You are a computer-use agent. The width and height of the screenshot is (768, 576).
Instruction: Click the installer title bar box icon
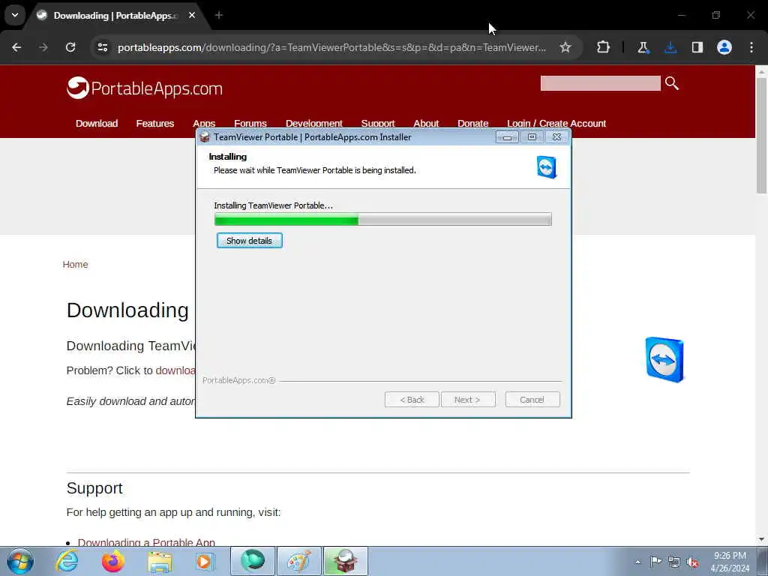pos(205,137)
